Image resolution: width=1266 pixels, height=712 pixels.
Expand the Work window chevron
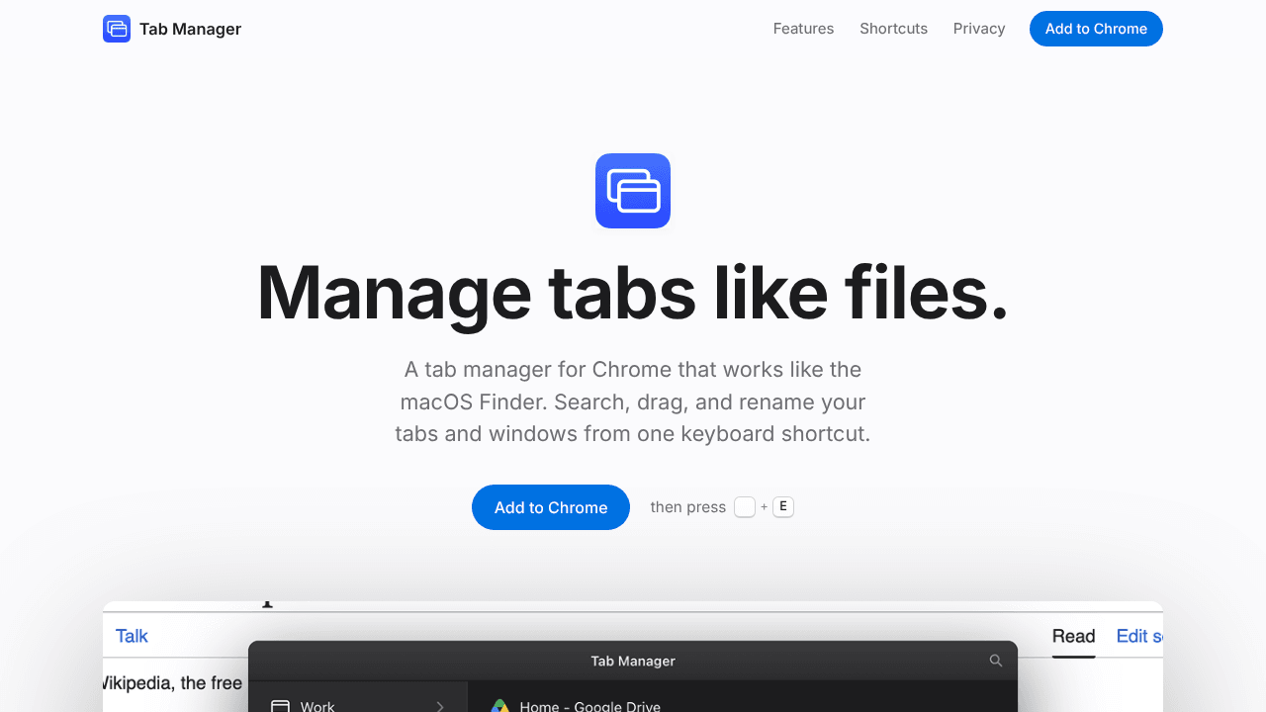click(440, 706)
